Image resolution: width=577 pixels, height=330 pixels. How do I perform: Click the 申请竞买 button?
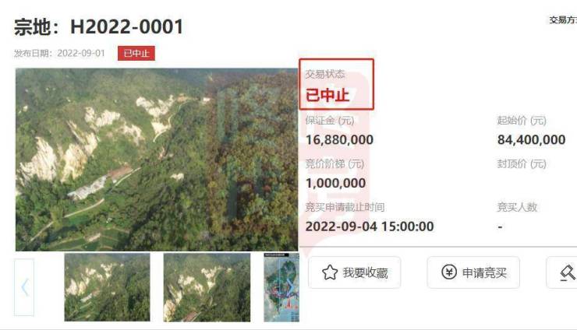coord(473,272)
